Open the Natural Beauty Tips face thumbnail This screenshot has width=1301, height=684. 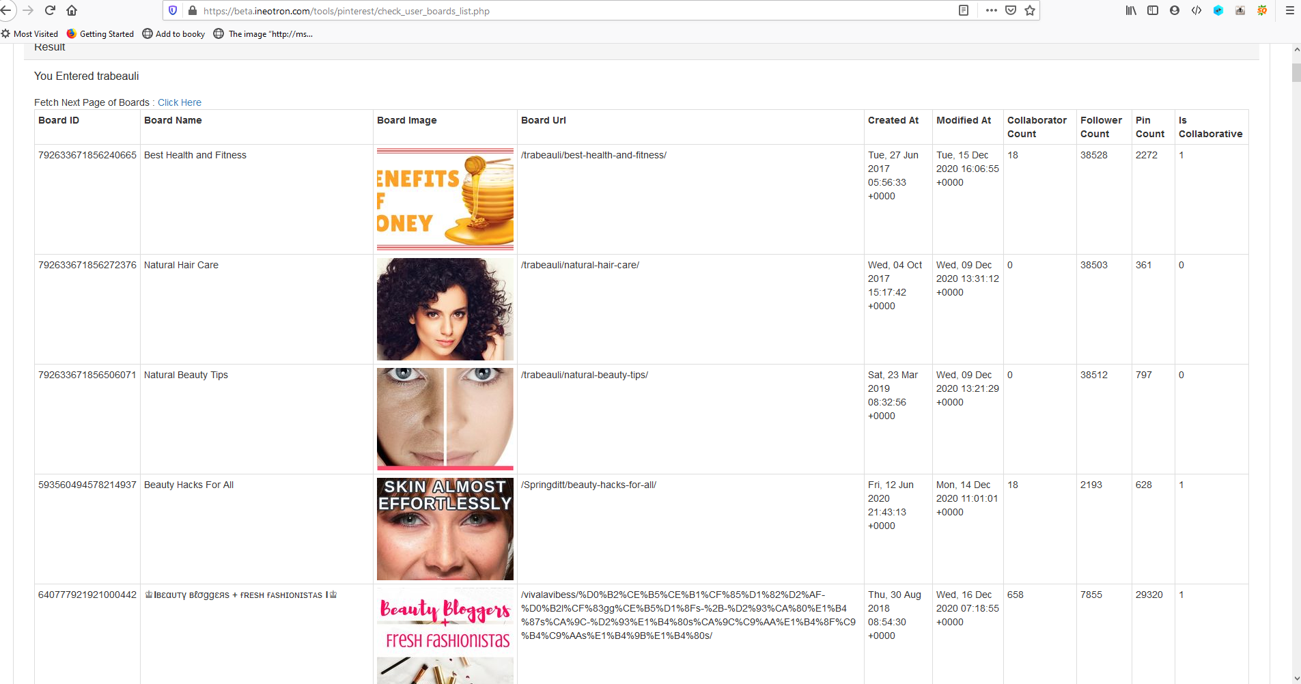[445, 419]
